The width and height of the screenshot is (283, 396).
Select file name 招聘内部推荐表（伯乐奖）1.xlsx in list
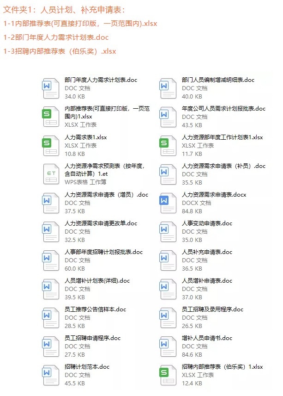[x=222, y=366]
